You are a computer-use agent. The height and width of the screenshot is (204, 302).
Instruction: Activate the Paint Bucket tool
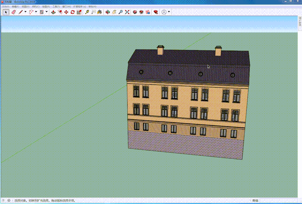coord(100,12)
